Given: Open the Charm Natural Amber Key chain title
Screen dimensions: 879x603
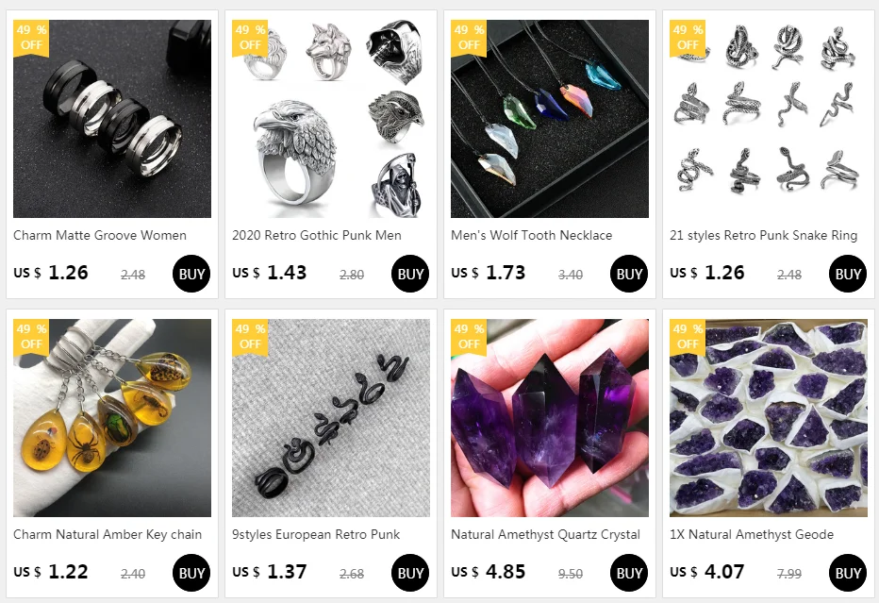Looking at the screenshot, I should [108, 534].
